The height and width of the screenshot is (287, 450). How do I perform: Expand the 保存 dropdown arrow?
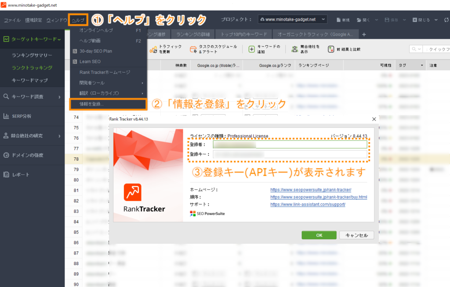pos(404,20)
